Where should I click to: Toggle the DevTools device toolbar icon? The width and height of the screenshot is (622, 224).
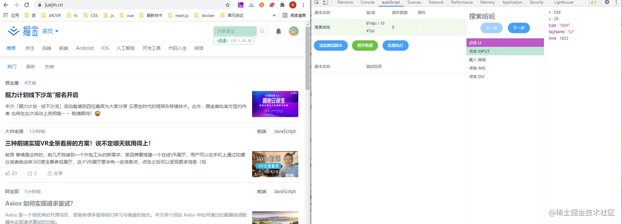pos(325,2)
